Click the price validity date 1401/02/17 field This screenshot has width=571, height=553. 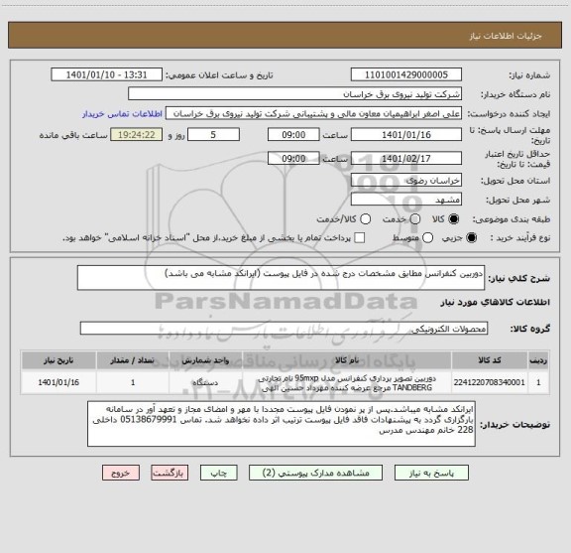point(406,158)
